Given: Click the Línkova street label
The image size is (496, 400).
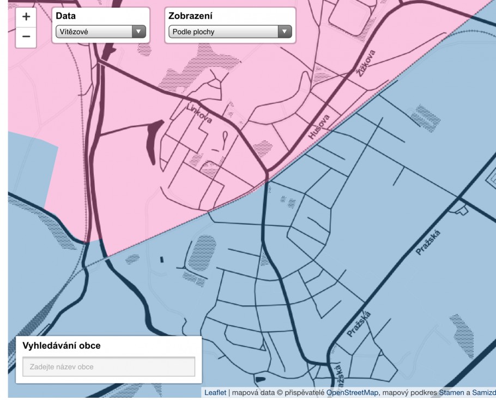Looking at the screenshot, I should (x=199, y=112).
